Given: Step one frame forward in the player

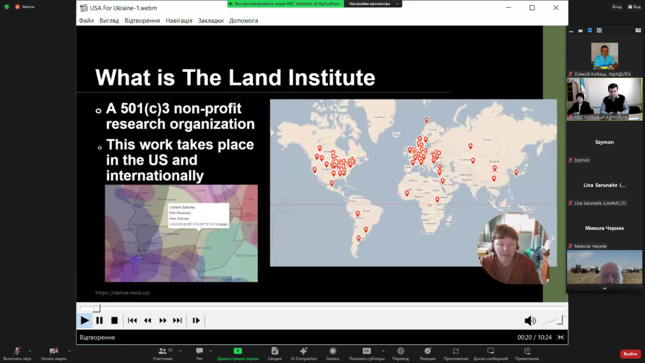Looking at the screenshot, I should point(196,321).
